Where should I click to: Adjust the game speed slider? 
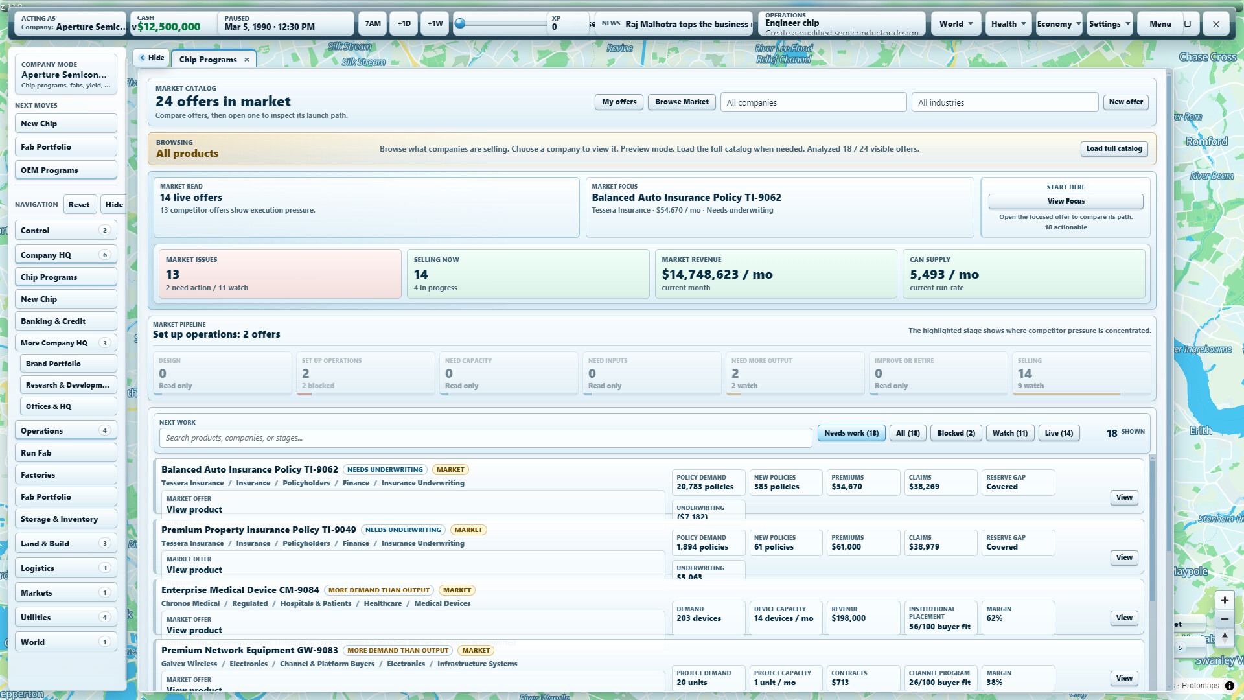[500, 24]
